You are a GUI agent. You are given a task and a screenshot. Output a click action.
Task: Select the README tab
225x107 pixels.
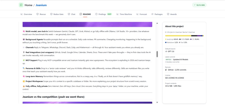(85, 14)
